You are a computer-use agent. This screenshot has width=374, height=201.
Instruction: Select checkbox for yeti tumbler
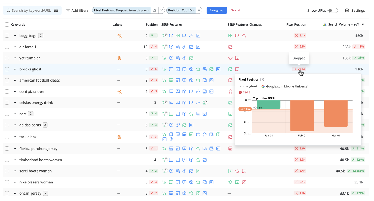click(x=7, y=58)
